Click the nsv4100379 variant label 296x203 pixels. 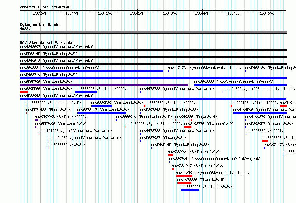click(270, 117)
